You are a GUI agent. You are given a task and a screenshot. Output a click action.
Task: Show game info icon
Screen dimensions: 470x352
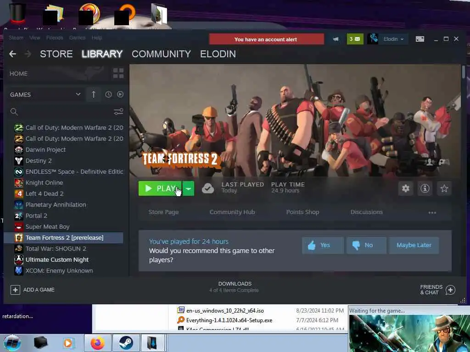(x=425, y=188)
